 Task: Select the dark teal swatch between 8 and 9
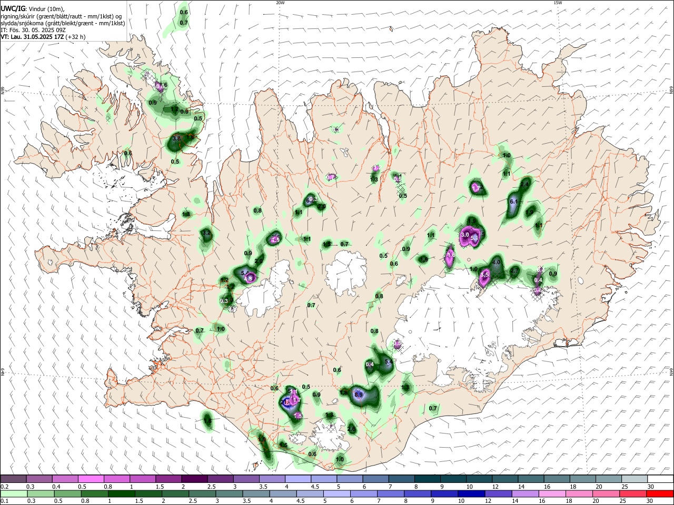pos(428,479)
